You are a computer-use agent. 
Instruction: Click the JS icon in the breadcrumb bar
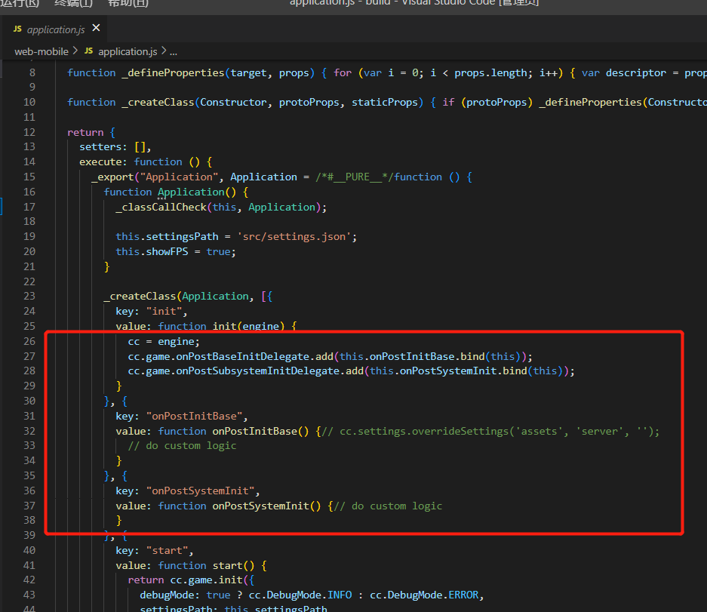[x=89, y=51]
